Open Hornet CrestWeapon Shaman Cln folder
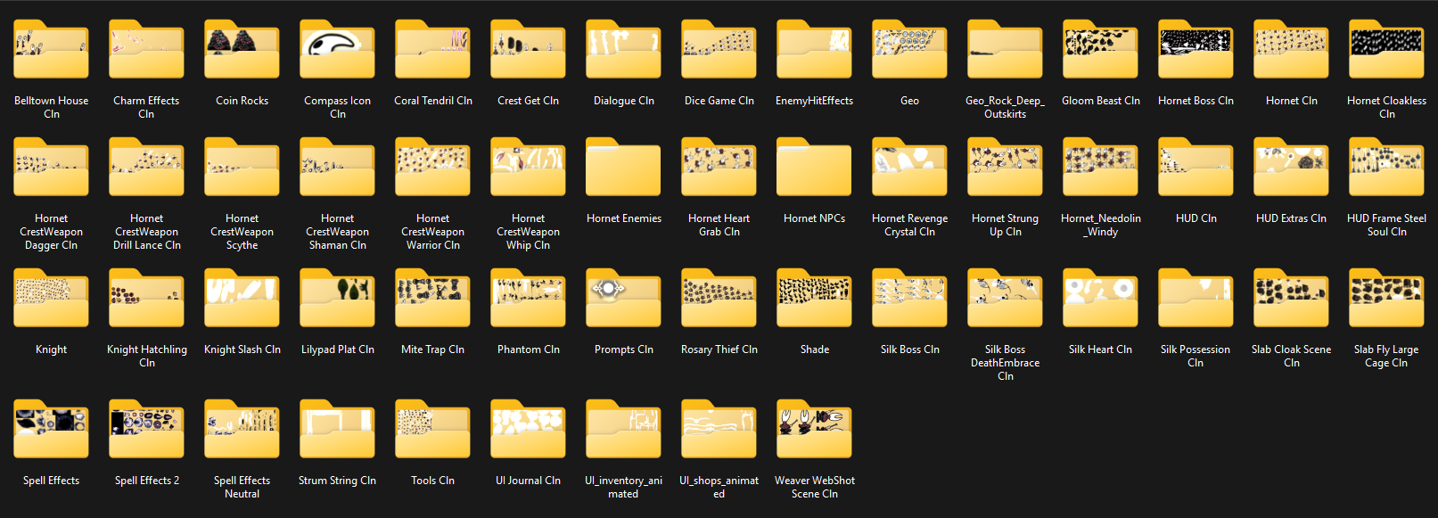 tap(337, 167)
